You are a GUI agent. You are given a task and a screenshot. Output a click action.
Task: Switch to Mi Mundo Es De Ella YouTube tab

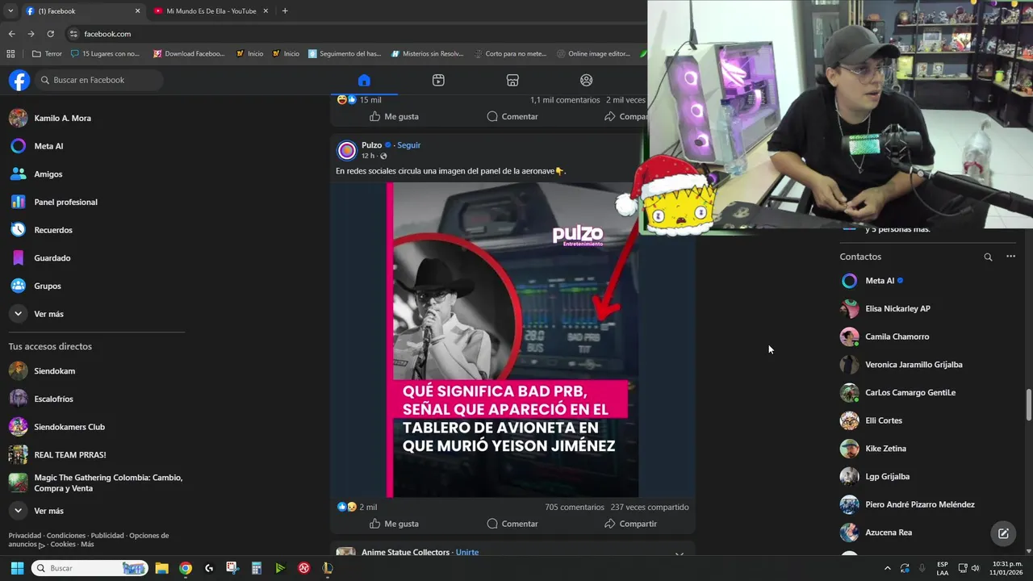(x=211, y=11)
